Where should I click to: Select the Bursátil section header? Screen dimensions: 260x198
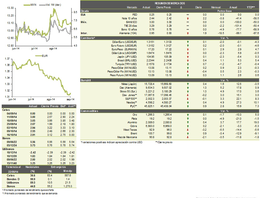(170, 80)
